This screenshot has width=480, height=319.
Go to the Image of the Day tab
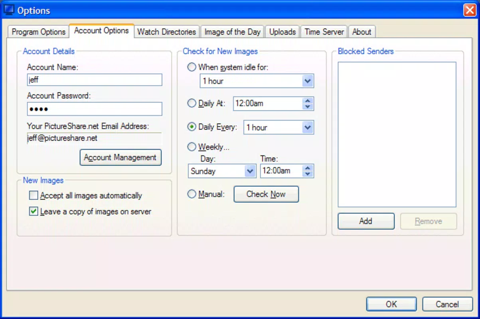click(x=232, y=32)
